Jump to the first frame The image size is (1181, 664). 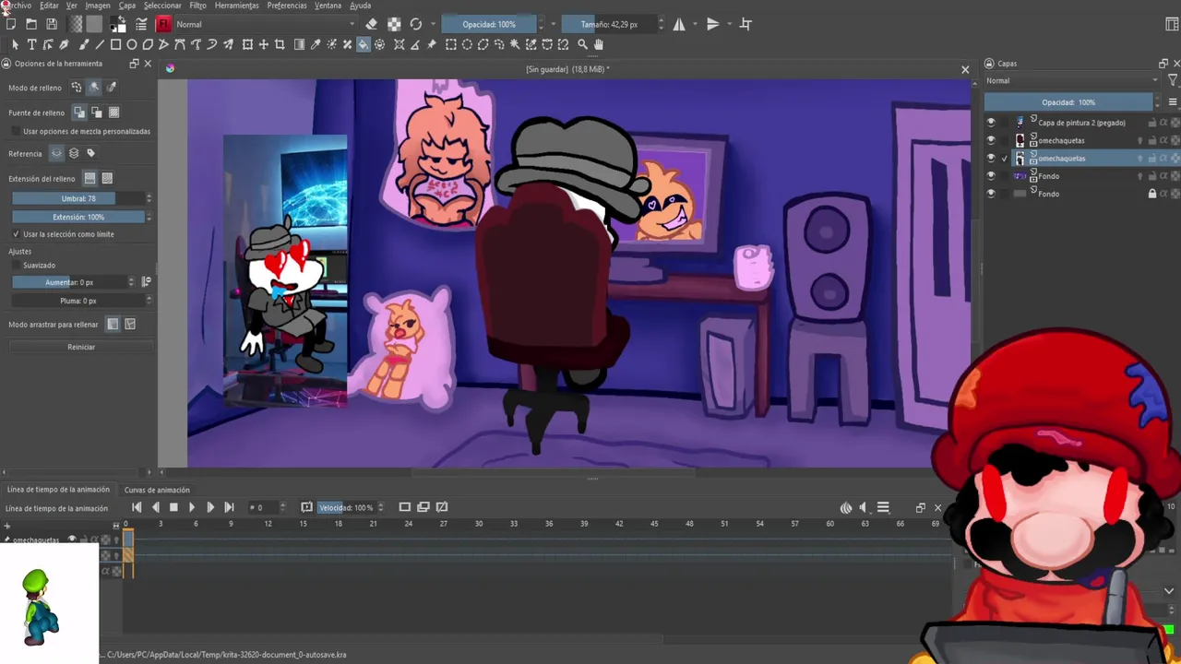click(137, 507)
